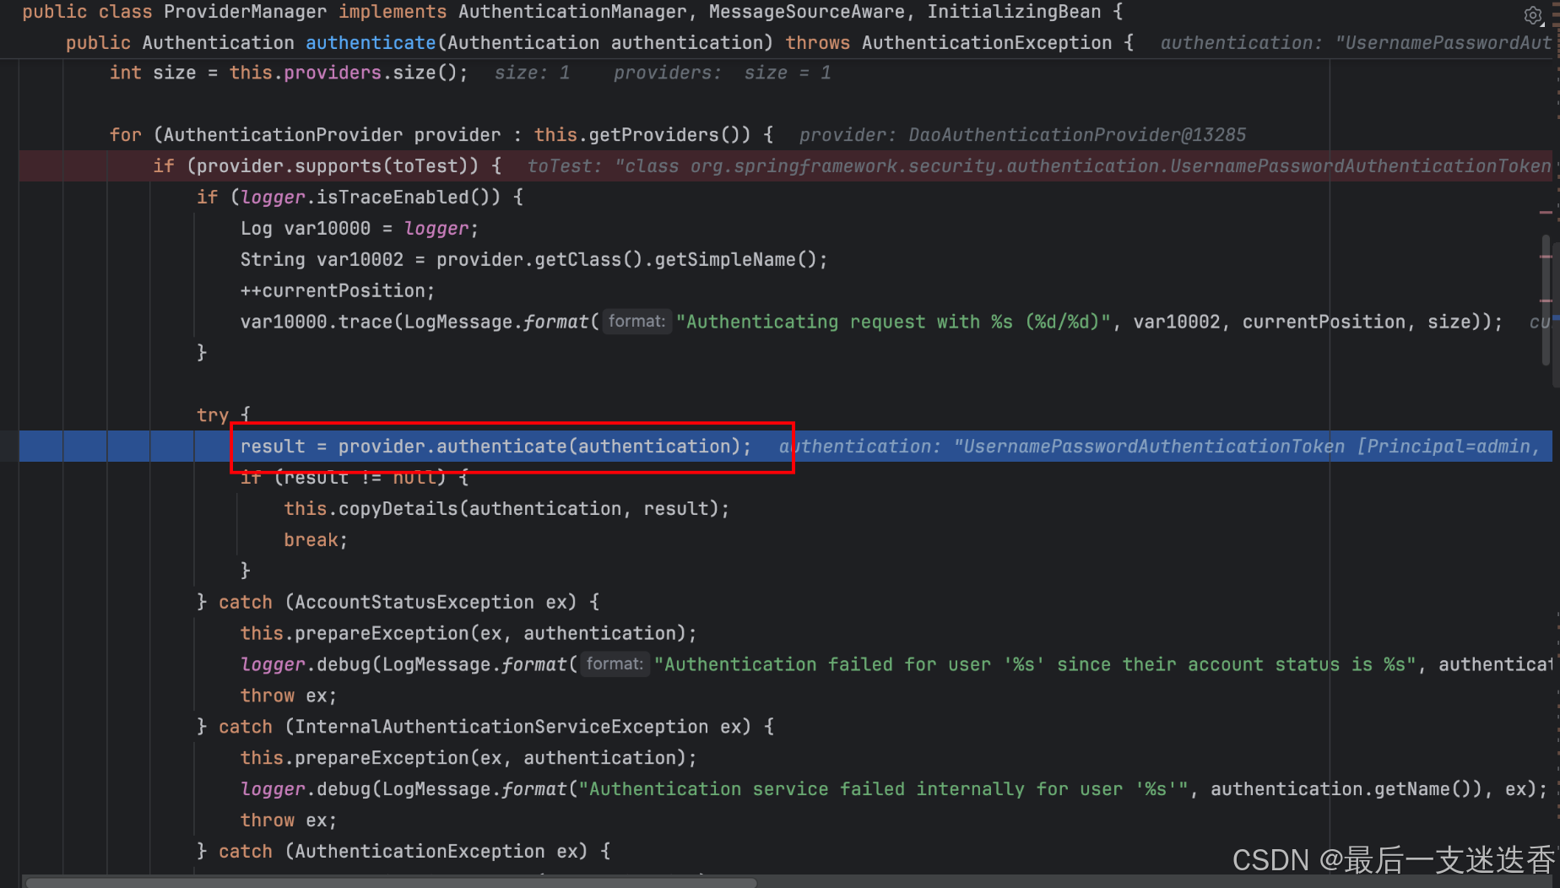Click the 'Log var10000 = logger;' line
This screenshot has width=1560, height=888.
tap(360, 228)
